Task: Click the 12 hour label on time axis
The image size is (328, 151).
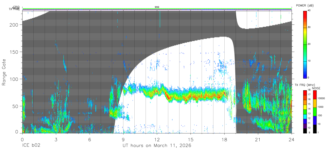Action: [x=157, y=139]
